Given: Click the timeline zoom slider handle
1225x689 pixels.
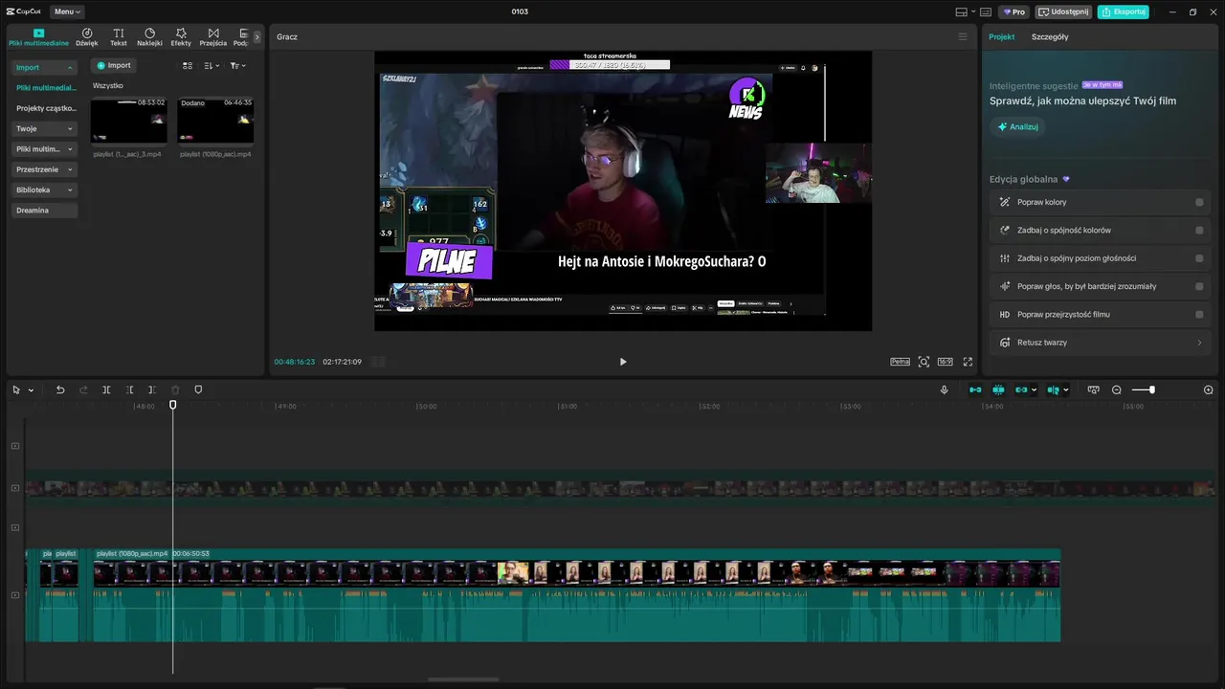Looking at the screenshot, I should point(1151,389).
